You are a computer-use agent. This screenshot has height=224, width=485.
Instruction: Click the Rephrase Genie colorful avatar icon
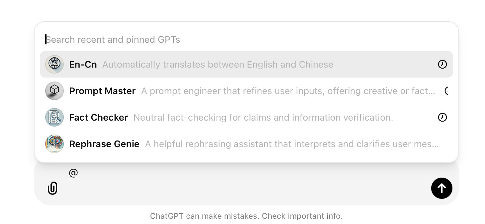click(54, 144)
